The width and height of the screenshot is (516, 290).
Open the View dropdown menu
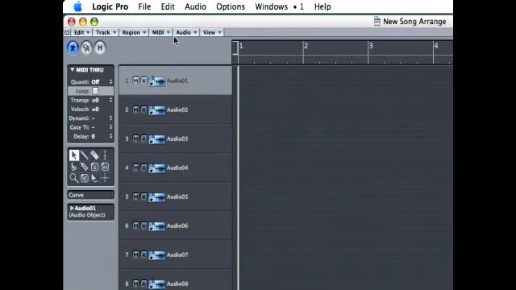click(x=212, y=32)
